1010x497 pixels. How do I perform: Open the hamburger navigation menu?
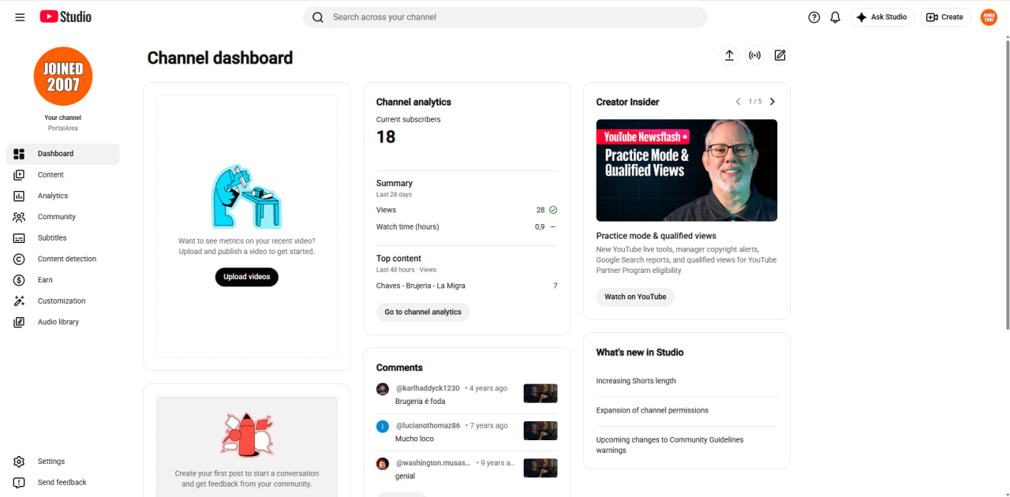[20, 17]
